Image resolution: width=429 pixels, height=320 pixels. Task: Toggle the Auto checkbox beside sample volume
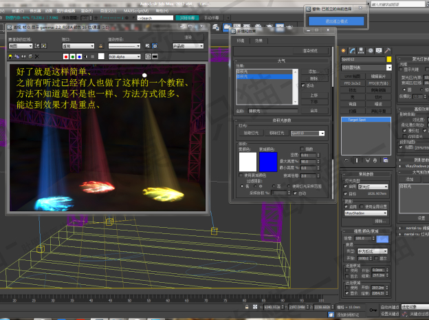pos(295,193)
